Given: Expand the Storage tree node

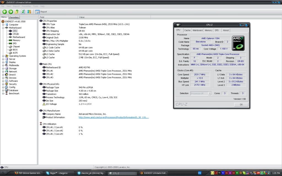Looking at the screenshot, I should [3, 68].
